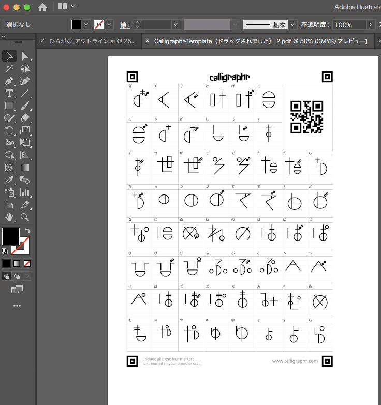Activate the Line Segment tool
The height and width of the screenshot is (405, 381).
(25, 93)
